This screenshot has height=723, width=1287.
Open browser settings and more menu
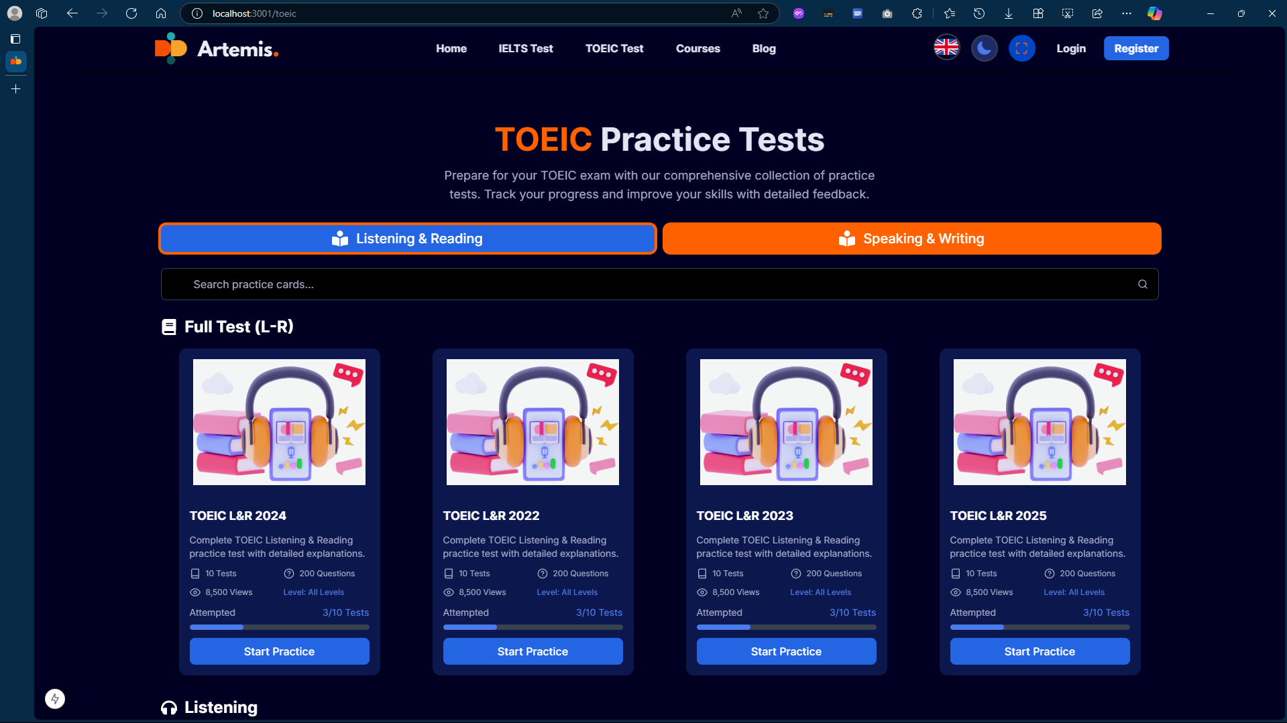[1126, 13]
